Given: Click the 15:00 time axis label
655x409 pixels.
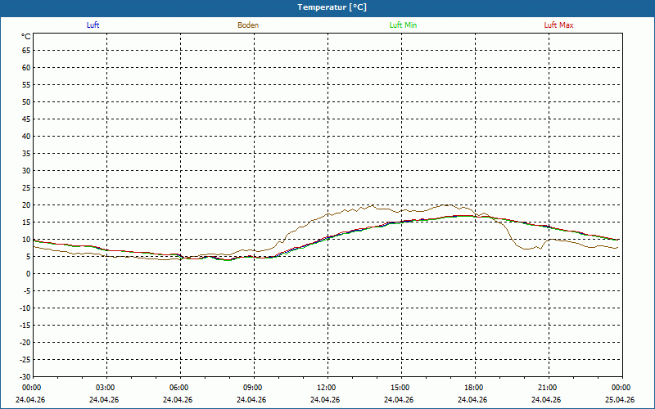Looking at the screenshot, I should point(400,388).
